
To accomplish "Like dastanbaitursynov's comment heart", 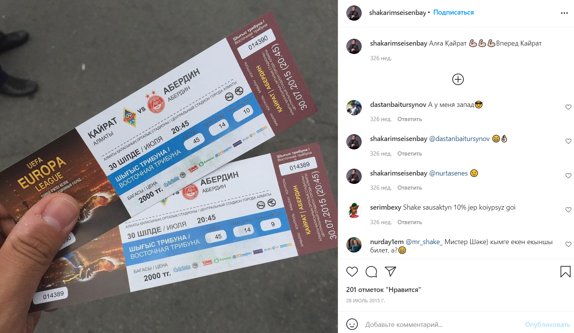I will pos(568,107).
